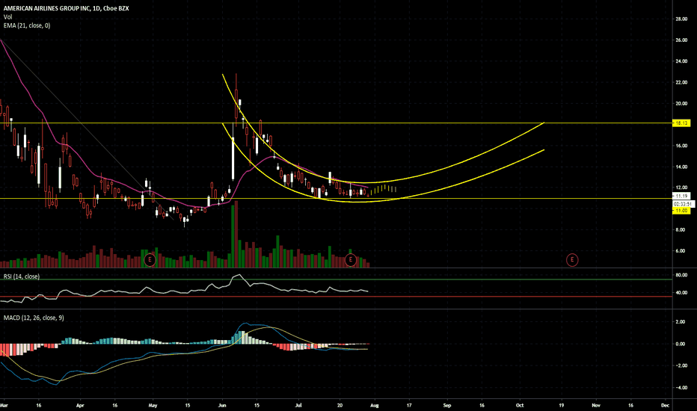The image size is (697, 411).
Task: Click the -2.00 MACD axis value
Action: coord(681,365)
